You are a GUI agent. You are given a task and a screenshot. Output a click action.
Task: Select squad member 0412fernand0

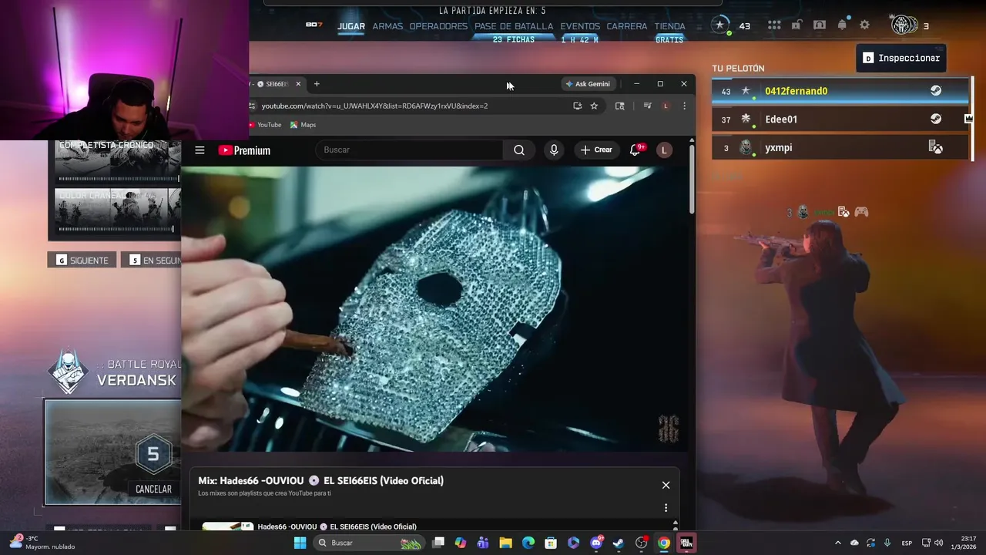click(840, 91)
